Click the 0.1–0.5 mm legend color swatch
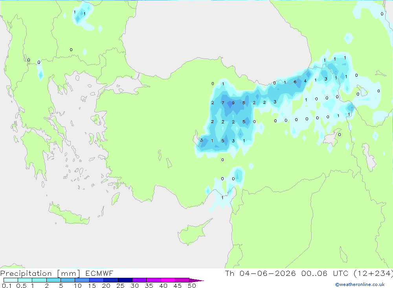The image size is (393, 288). 11,280
